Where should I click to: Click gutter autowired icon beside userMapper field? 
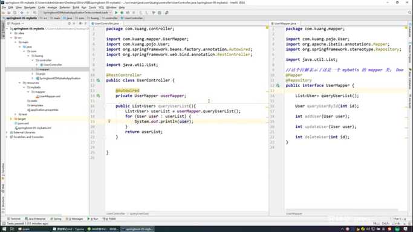[x=98, y=95]
